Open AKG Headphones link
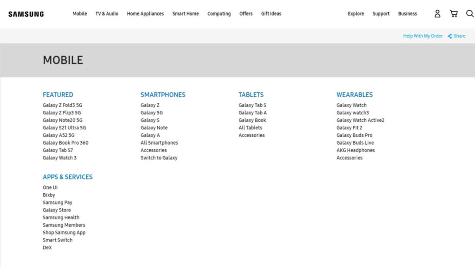Image resolution: width=475 pixels, height=267 pixels. pyautogui.click(x=355, y=150)
